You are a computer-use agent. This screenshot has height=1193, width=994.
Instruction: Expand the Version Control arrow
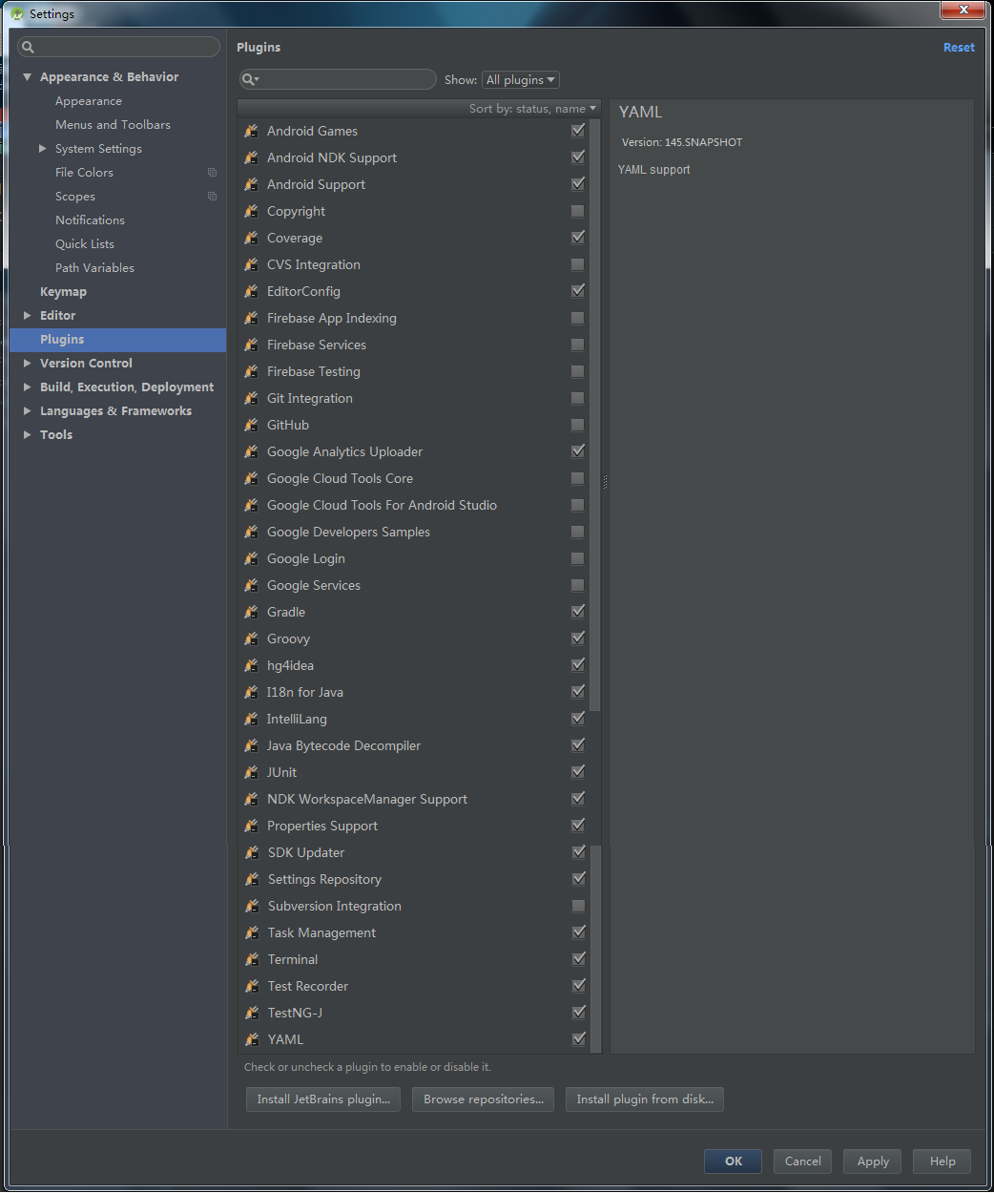28,364
